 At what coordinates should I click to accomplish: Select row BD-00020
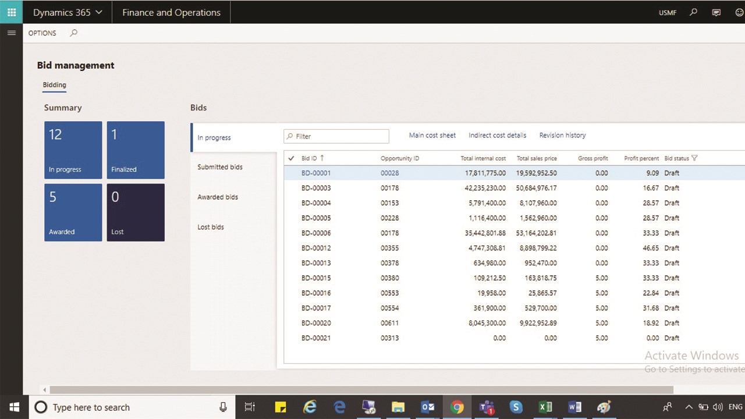(515, 323)
